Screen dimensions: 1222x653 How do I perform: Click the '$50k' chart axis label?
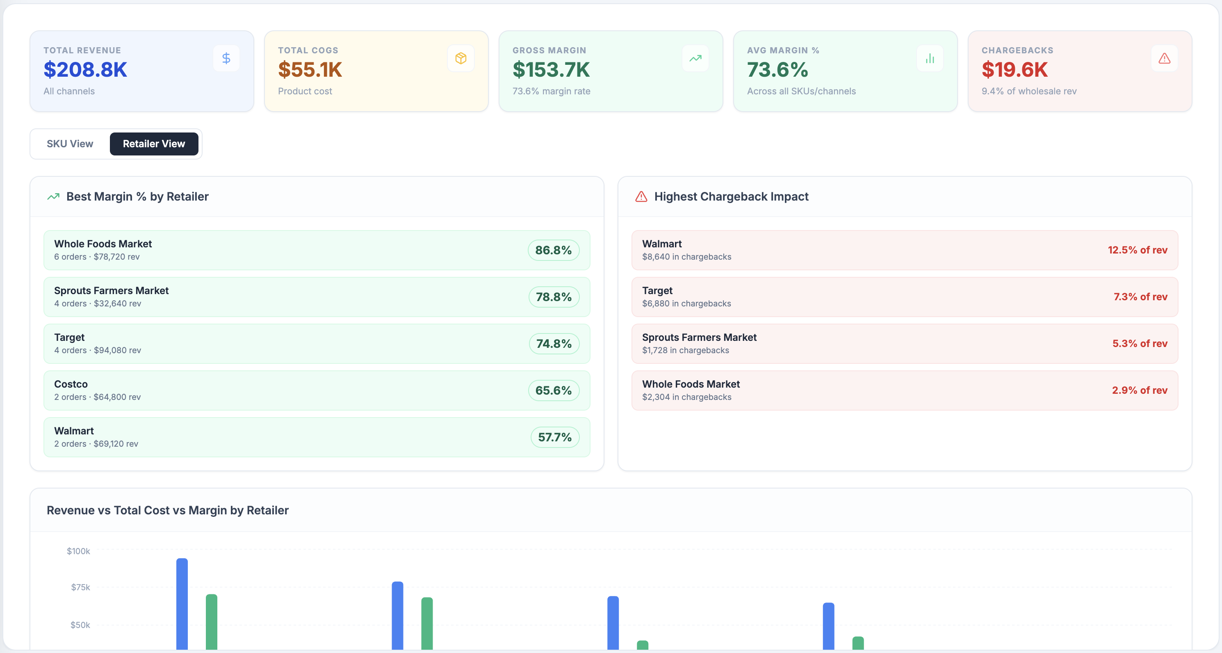click(x=80, y=625)
